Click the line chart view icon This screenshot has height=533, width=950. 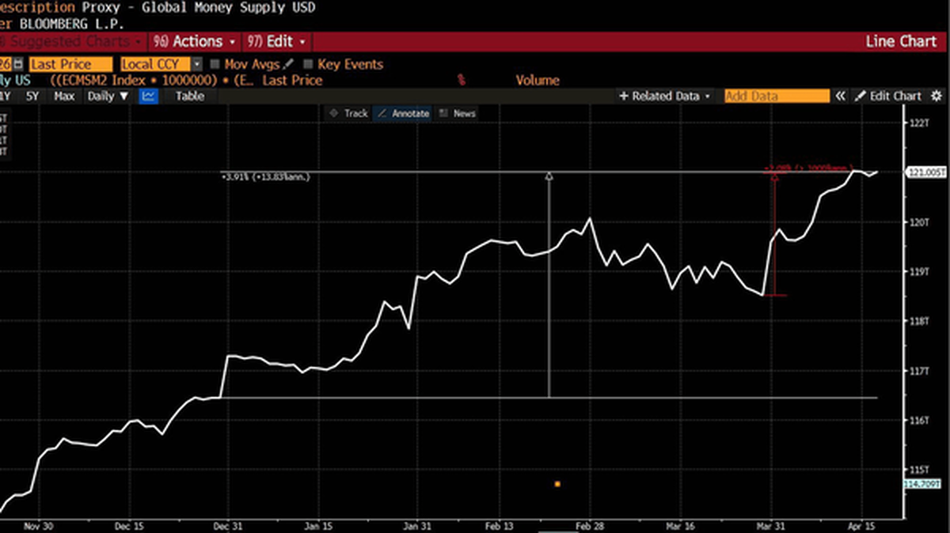pos(149,96)
